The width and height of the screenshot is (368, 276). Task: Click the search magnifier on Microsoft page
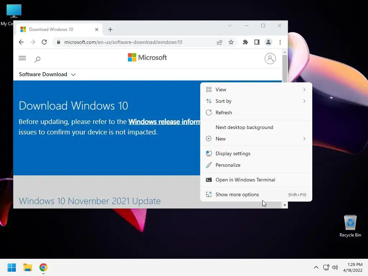tap(37, 59)
